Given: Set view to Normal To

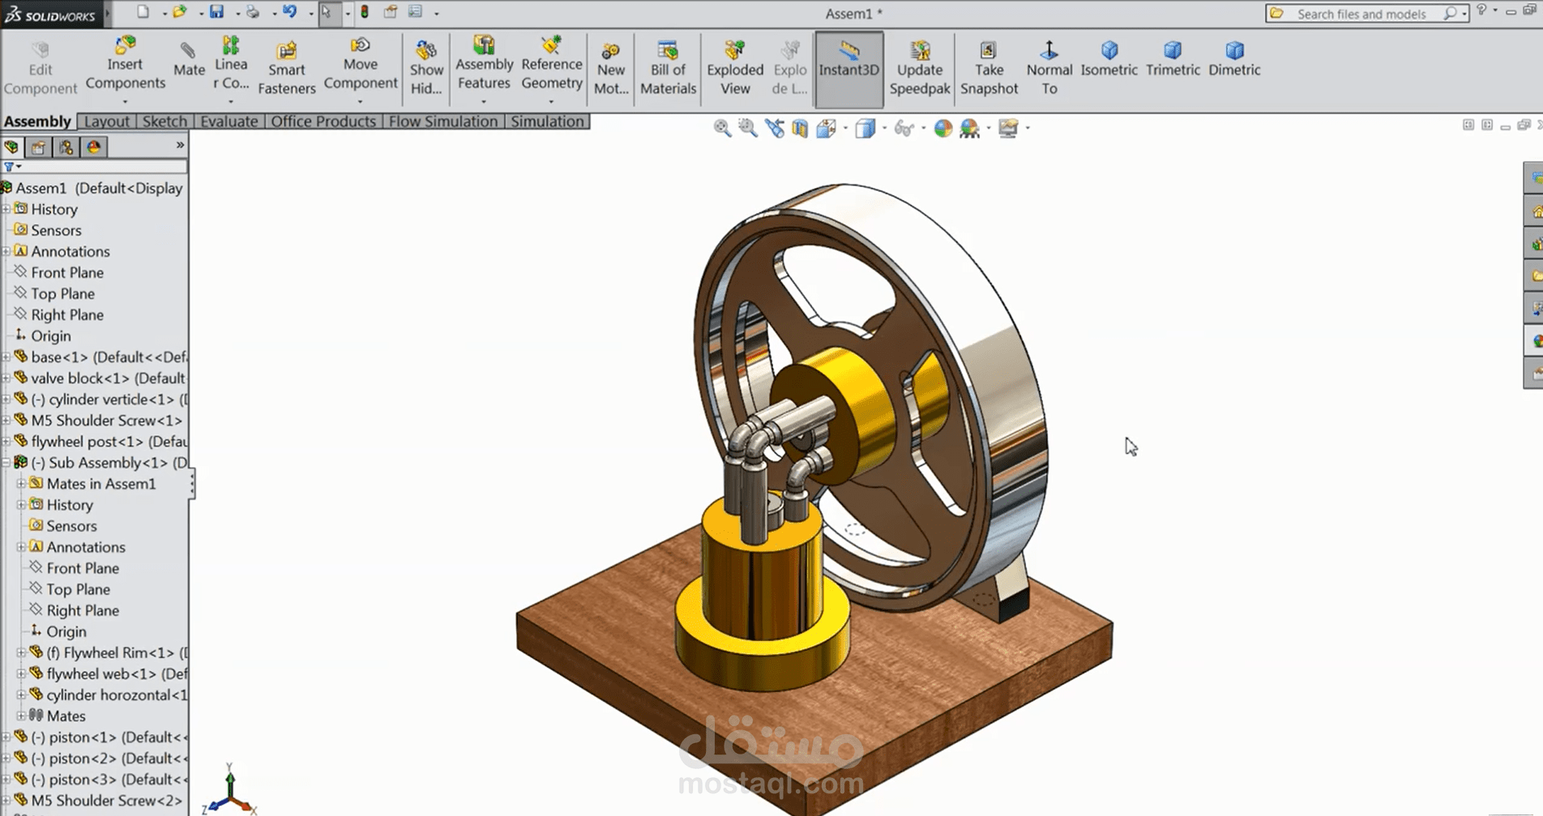Looking at the screenshot, I should pos(1049,68).
